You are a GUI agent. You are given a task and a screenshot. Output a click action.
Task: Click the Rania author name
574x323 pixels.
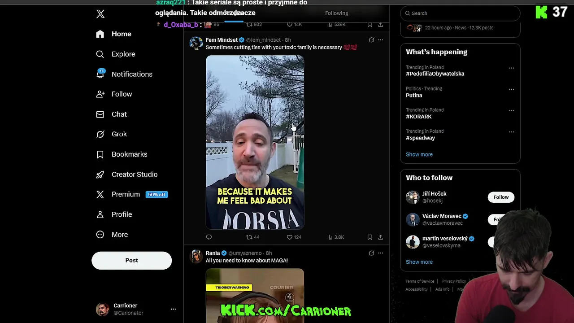click(213, 253)
